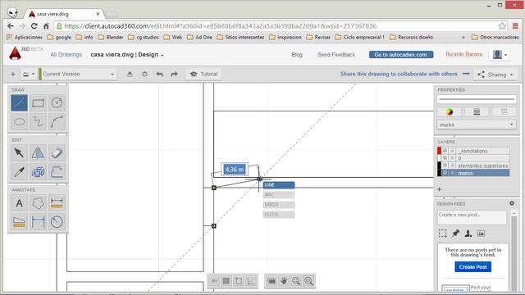Pick the Linear Dimension tool
The image size is (525, 295).
[38, 222]
